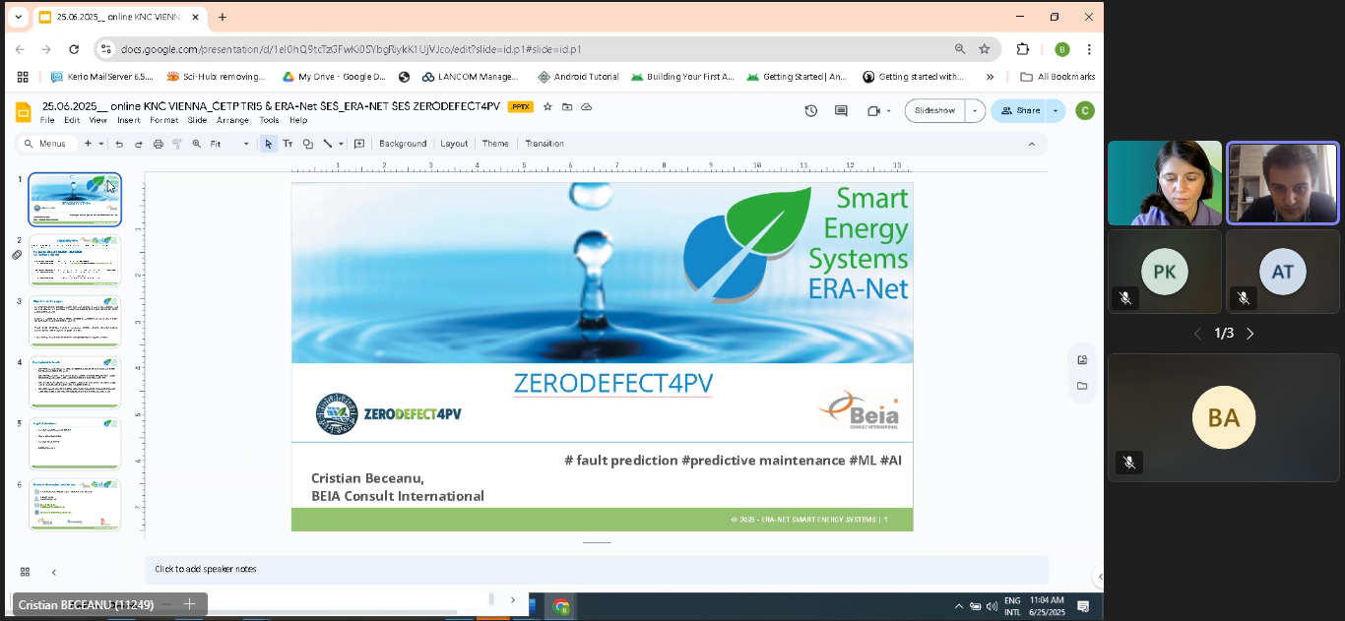Image resolution: width=1345 pixels, height=621 pixels.
Task: Click the move to folder icon
Action: click(x=566, y=106)
